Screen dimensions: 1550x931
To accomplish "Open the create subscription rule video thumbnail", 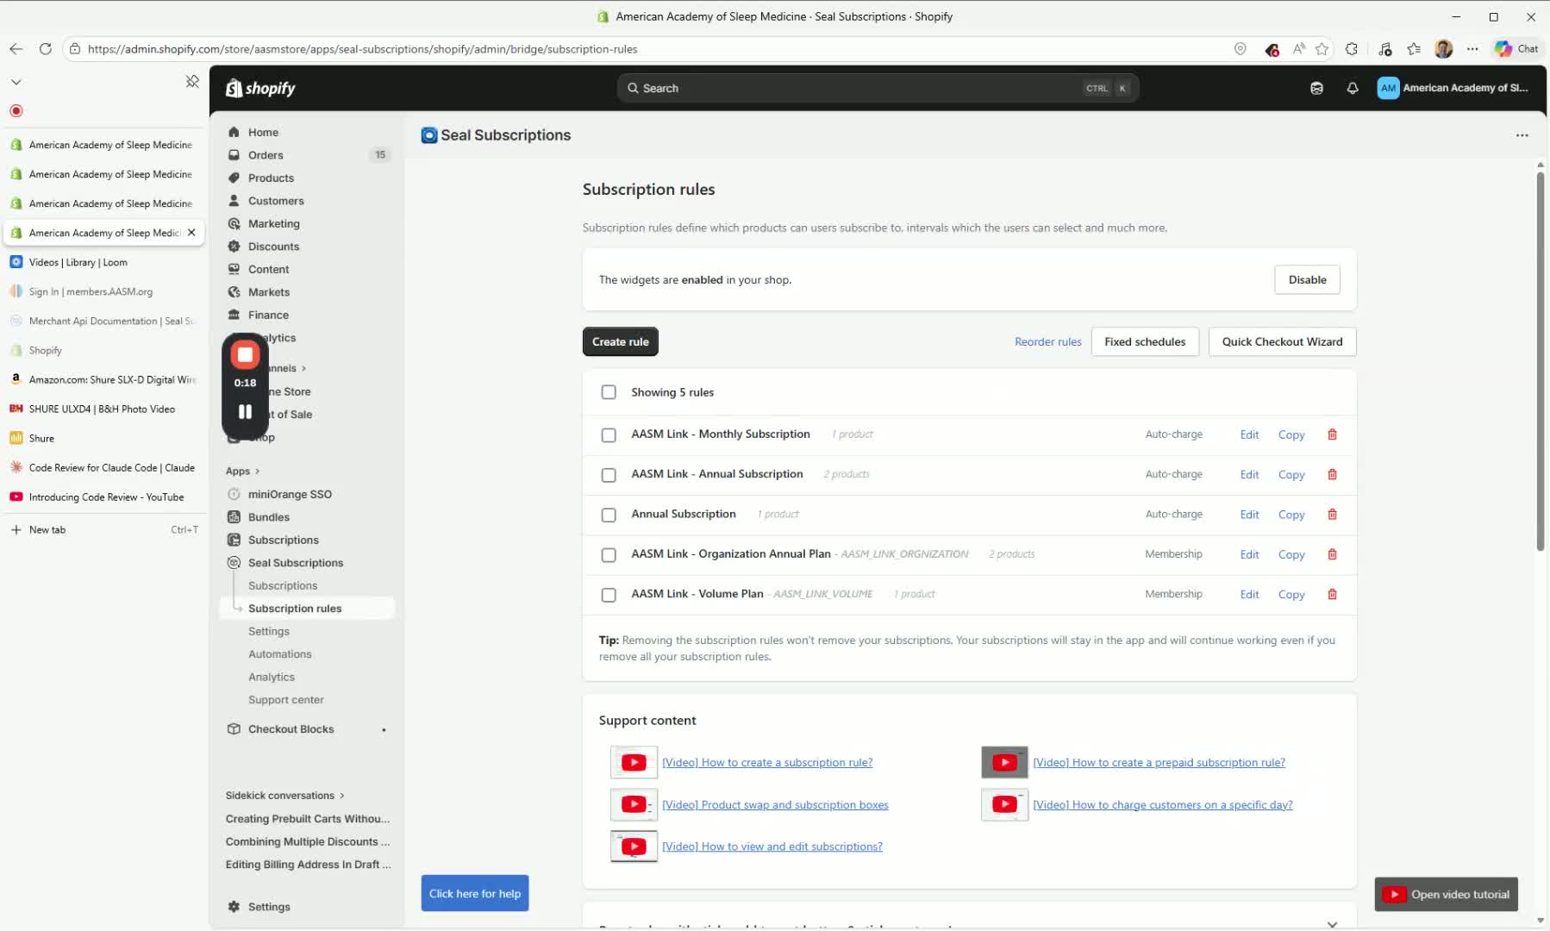I will point(634,762).
